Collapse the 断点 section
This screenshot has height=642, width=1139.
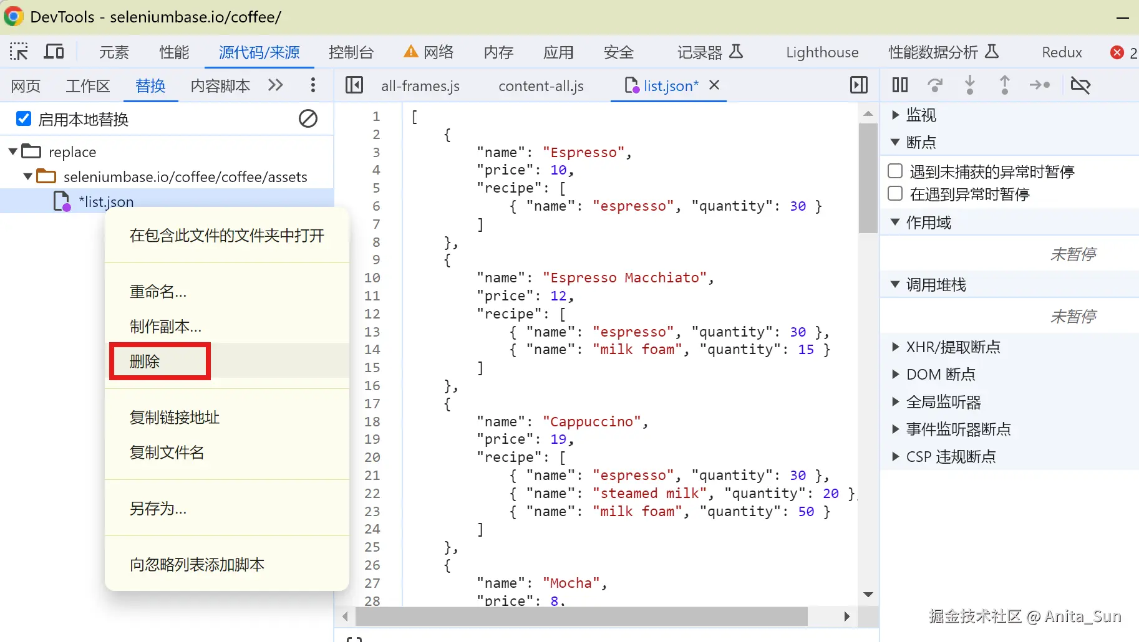point(895,142)
